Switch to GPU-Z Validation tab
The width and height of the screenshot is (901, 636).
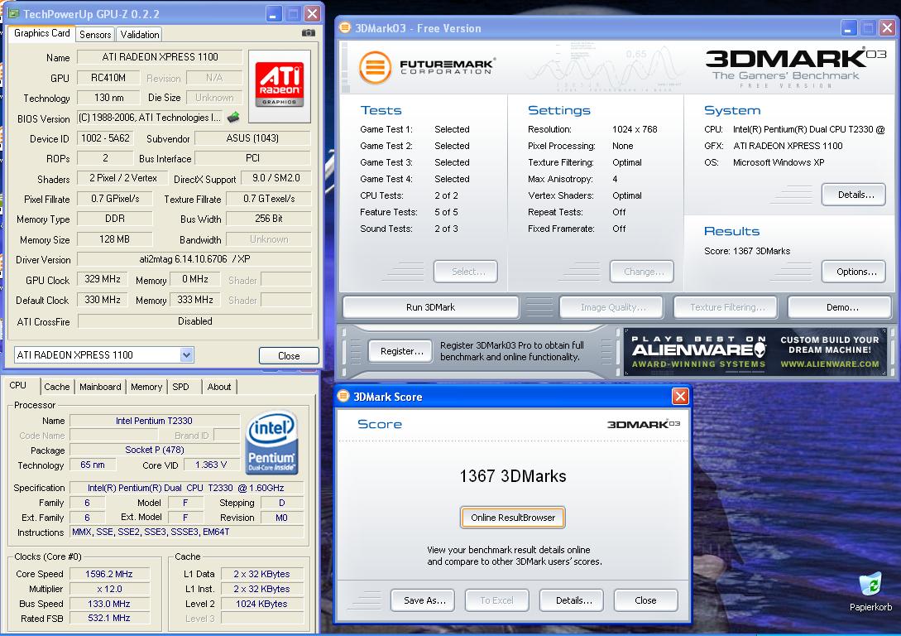tap(140, 35)
